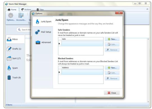Select Mail Setup section in Options
Viewport: 152px width, 109px height.
43,32
